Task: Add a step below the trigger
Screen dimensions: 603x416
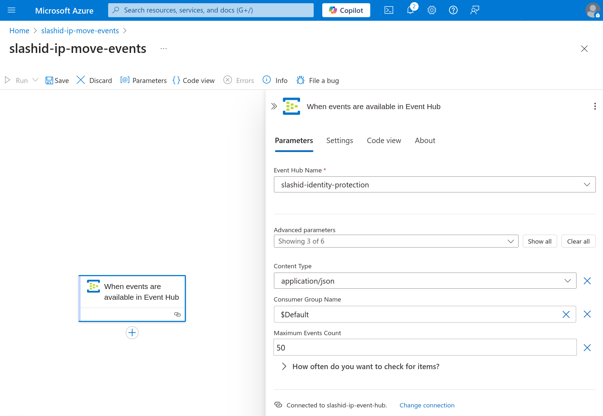Action: (x=132, y=333)
